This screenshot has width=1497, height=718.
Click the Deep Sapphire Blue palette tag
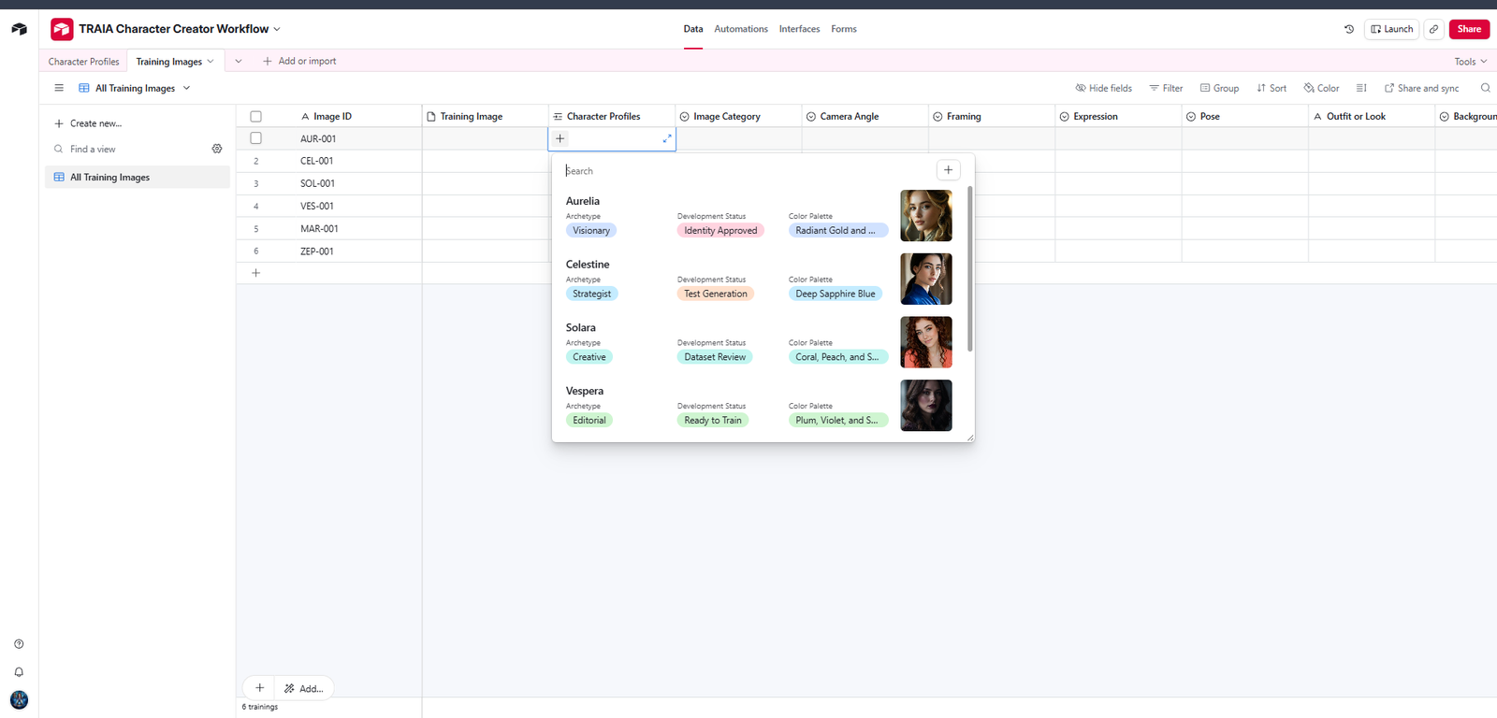click(x=836, y=294)
